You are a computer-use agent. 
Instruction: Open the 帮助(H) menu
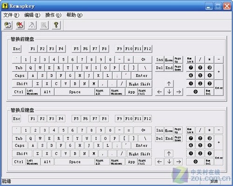click(x=75, y=15)
